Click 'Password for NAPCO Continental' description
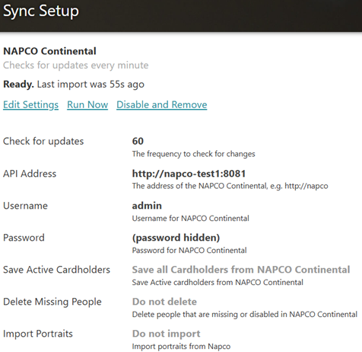362x352 pixels. [x=189, y=251]
